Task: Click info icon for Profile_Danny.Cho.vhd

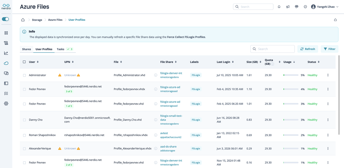Action: click(x=156, y=120)
